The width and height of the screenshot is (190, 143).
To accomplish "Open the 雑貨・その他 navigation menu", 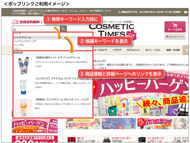I will pyautogui.click(x=173, y=50).
